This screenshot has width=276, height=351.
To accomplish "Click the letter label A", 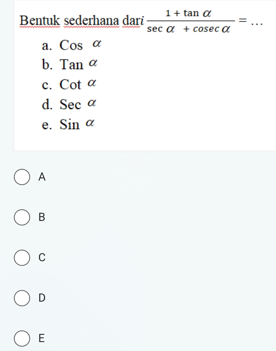I will 42,177.
